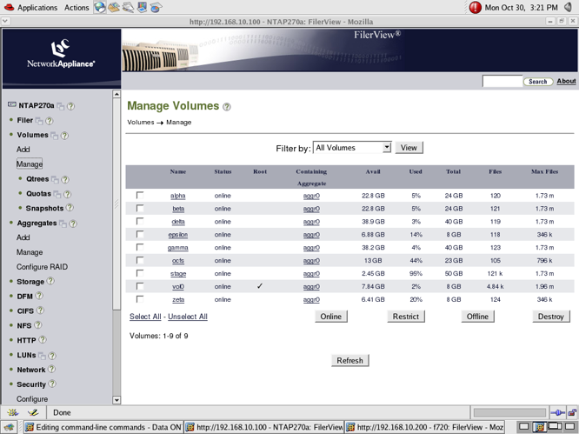Check the vol0 volume checkbox
The image size is (579, 434).
[x=140, y=286]
